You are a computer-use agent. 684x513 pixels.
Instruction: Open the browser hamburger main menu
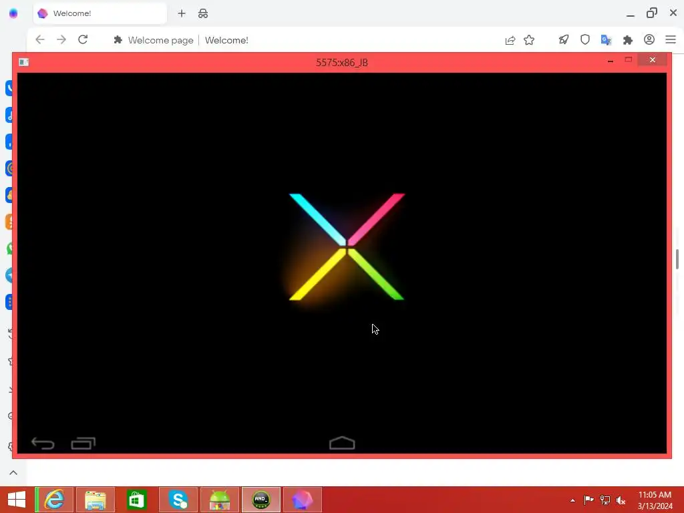(x=671, y=39)
